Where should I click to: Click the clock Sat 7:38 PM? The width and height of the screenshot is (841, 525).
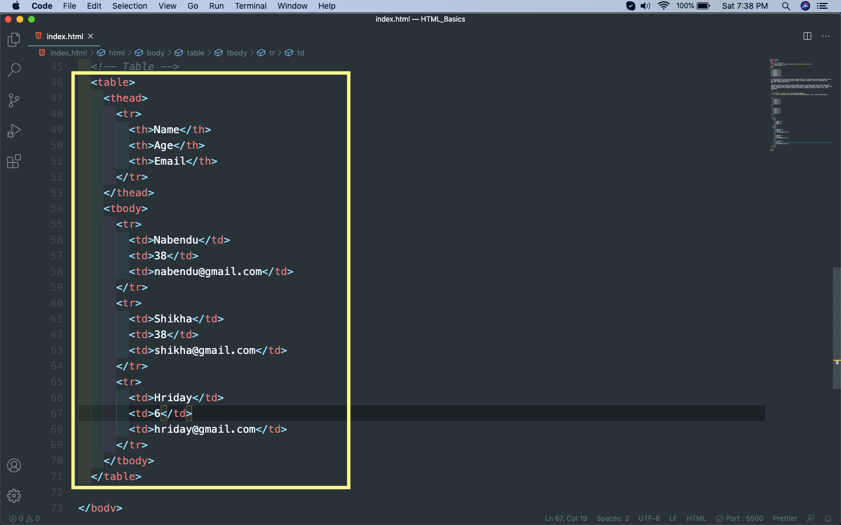pyautogui.click(x=745, y=6)
